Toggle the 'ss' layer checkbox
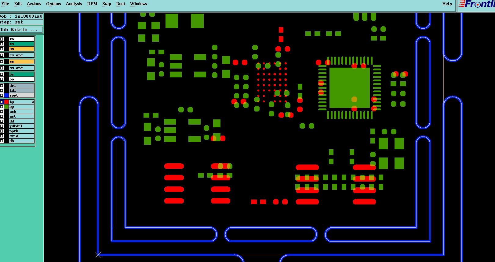Screen dimensions: 495x262 point(2,62)
